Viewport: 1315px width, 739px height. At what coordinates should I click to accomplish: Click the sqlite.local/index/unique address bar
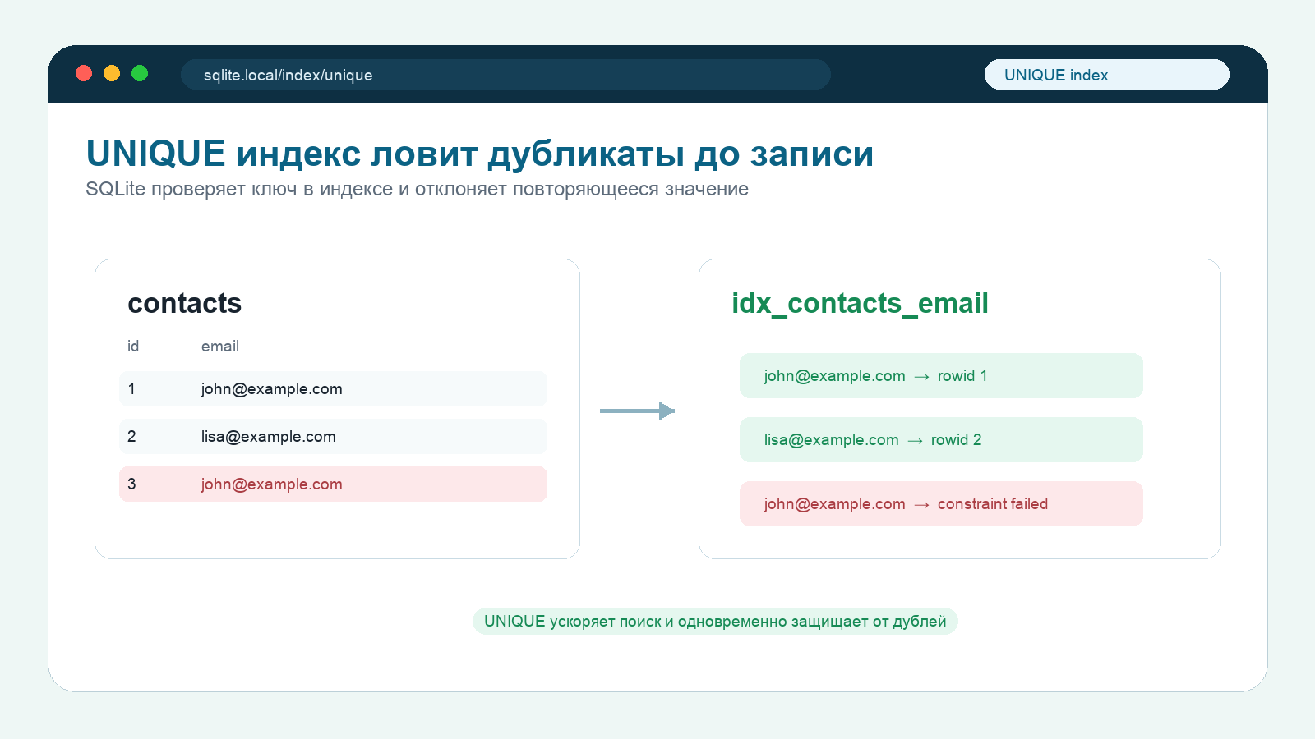[x=505, y=75]
